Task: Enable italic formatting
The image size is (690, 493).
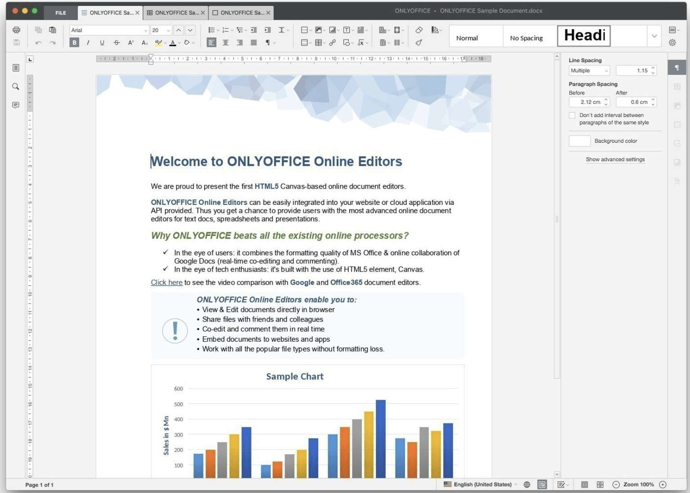Action: [x=88, y=43]
